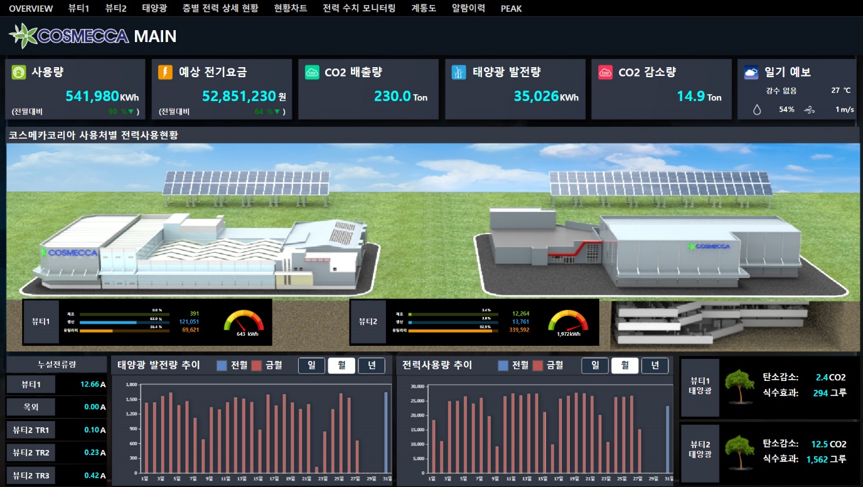
Task: Click the red CO2 감소량 icon
Action: tap(606, 72)
